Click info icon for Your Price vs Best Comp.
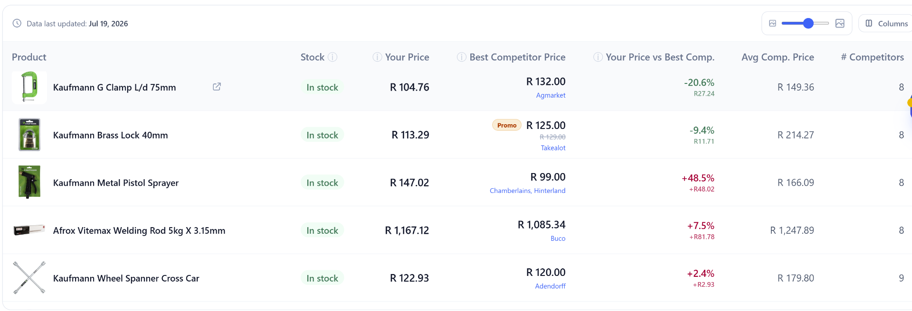912x311 pixels. 598,57
